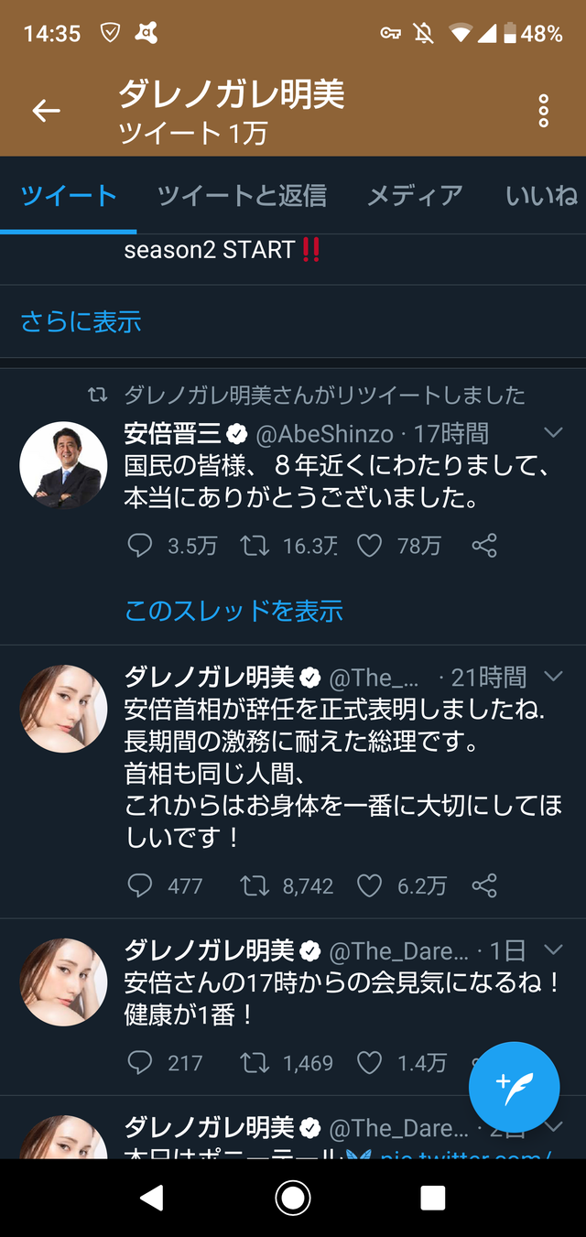Reply to the tweet with 477 replies

coord(140,885)
